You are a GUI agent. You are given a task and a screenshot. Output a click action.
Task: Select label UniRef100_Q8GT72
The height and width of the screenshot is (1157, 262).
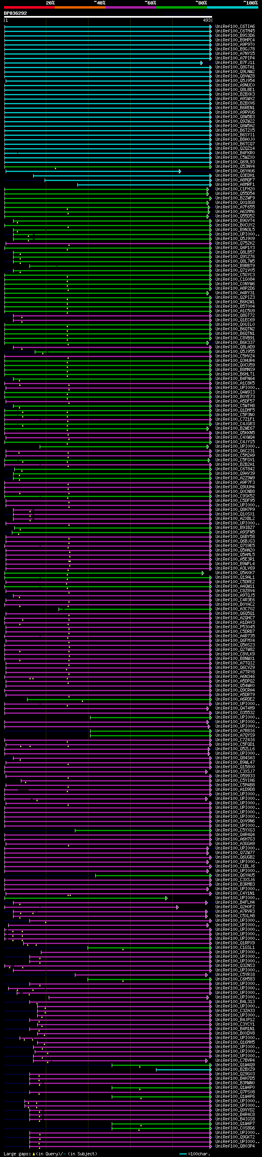coord(235,315)
